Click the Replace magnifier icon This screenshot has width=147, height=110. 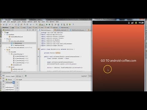click(27, 24)
